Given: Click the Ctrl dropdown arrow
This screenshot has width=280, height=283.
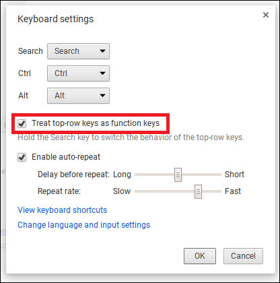Looking at the screenshot, I should 102,73.
